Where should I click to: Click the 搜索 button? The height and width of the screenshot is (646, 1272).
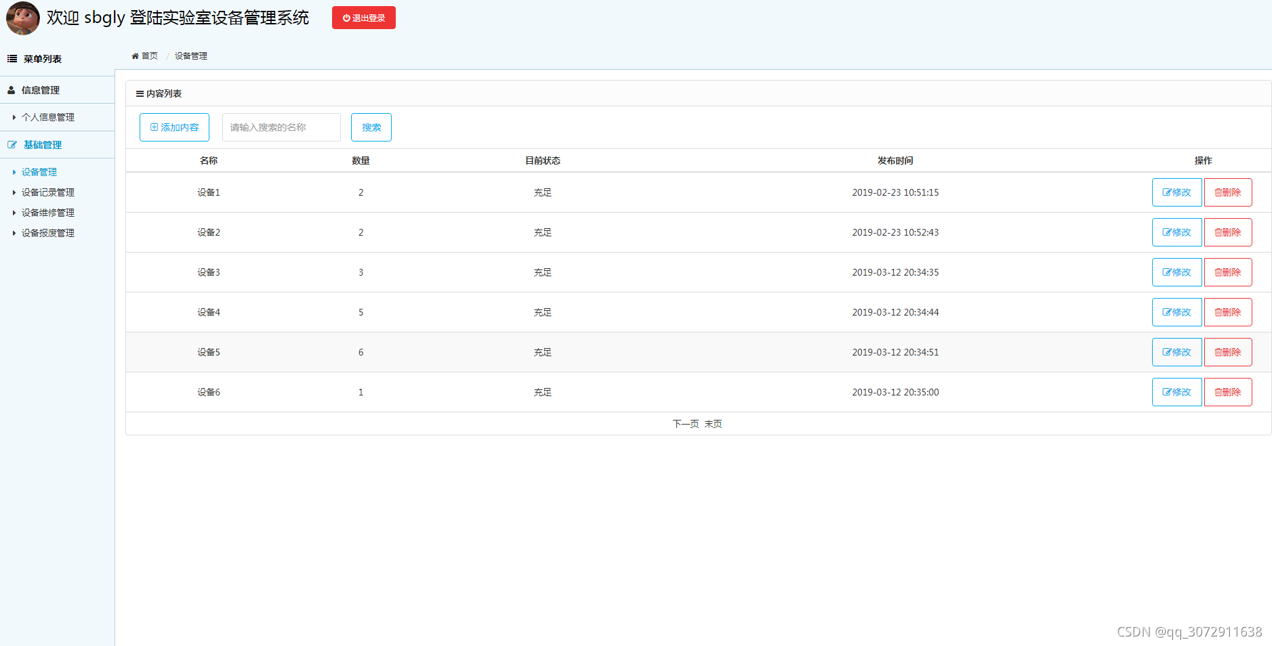coord(371,127)
